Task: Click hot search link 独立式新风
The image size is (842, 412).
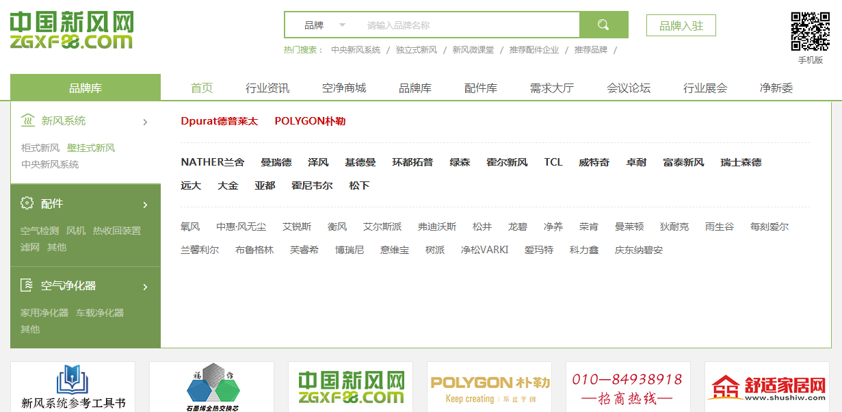Action: point(417,50)
